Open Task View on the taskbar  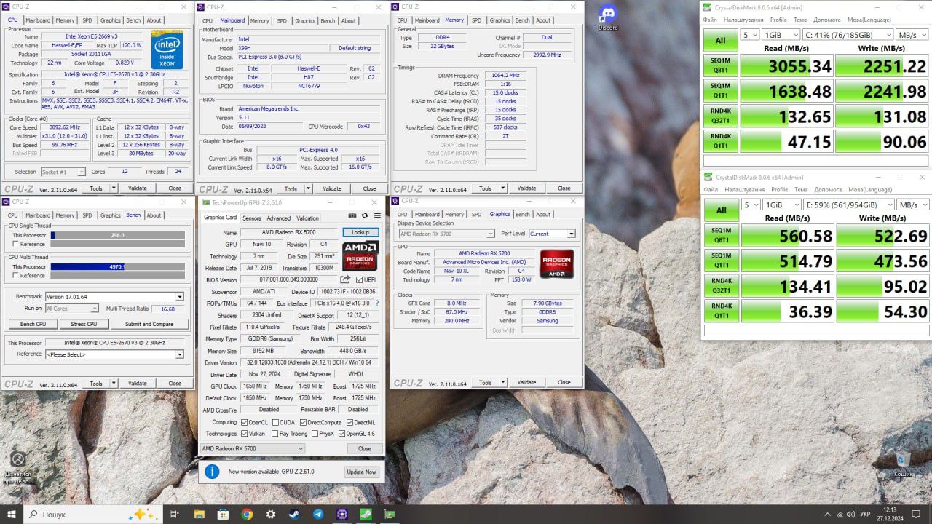[175, 514]
